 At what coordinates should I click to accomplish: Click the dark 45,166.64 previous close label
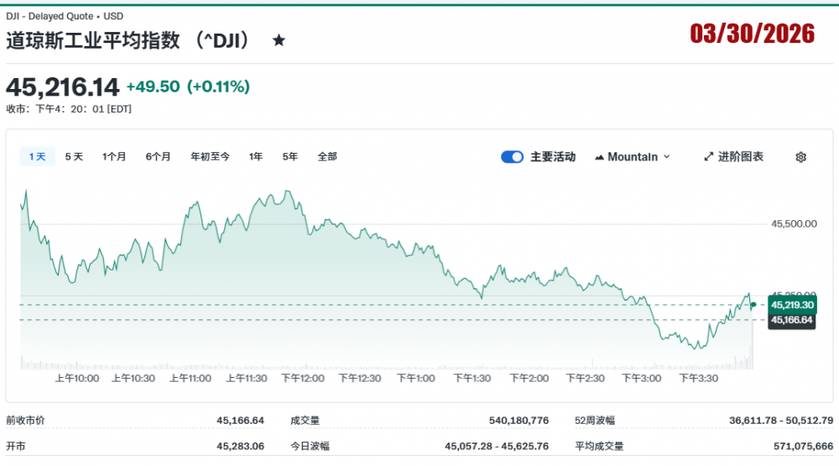tap(791, 320)
